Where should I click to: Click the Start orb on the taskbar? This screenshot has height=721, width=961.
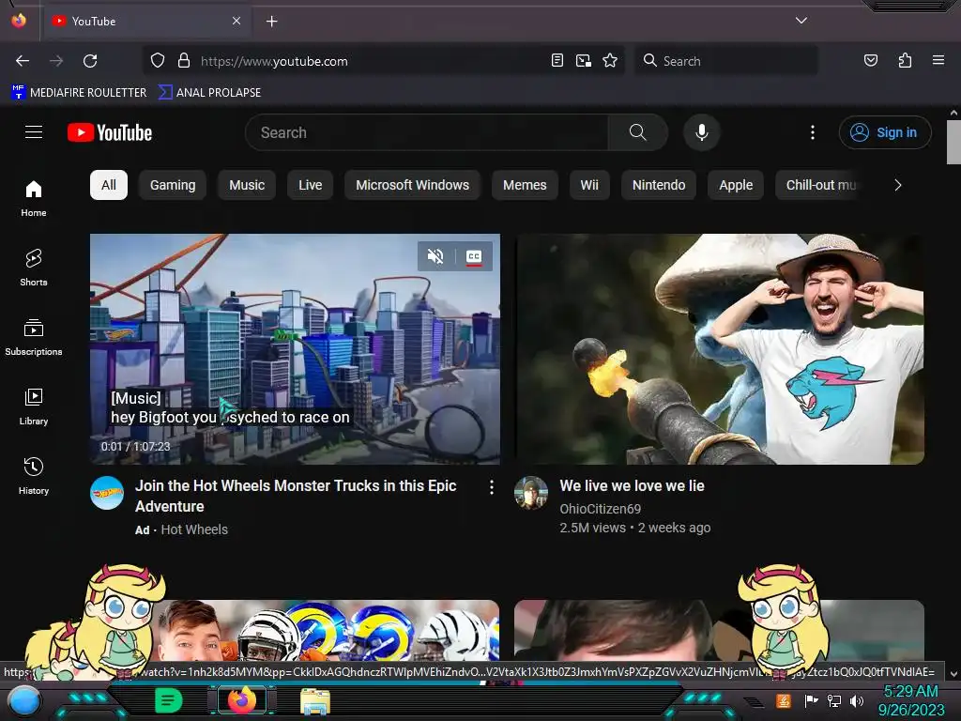pos(23,701)
